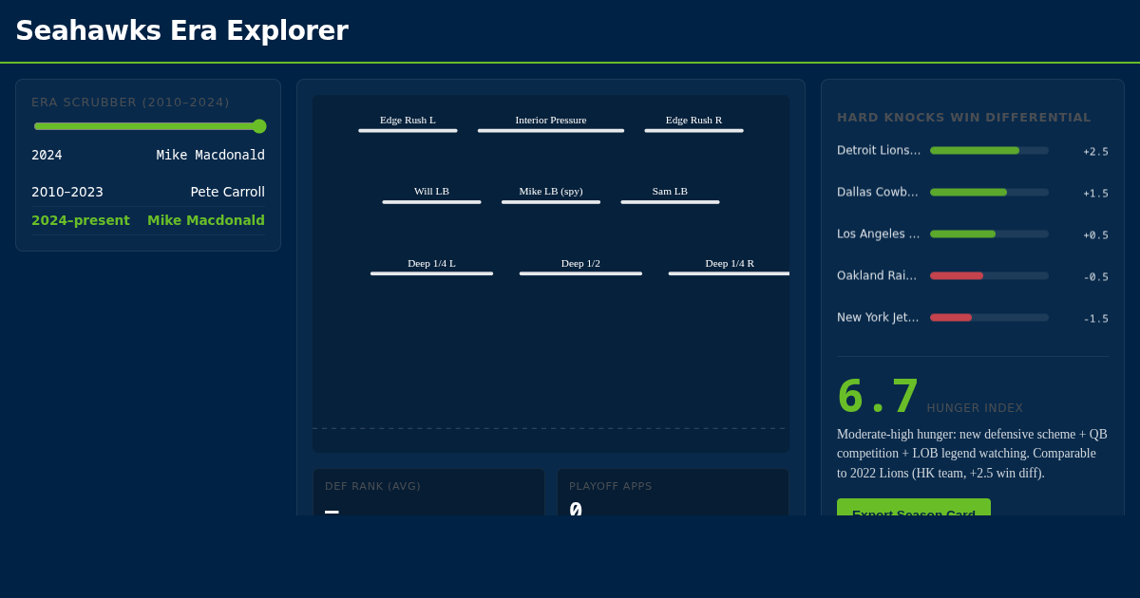This screenshot has width=1140, height=598.
Task: Click the +0.5 win differential value
Action: 1095,234
